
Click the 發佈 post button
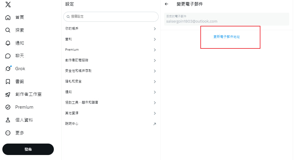point(28,149)
